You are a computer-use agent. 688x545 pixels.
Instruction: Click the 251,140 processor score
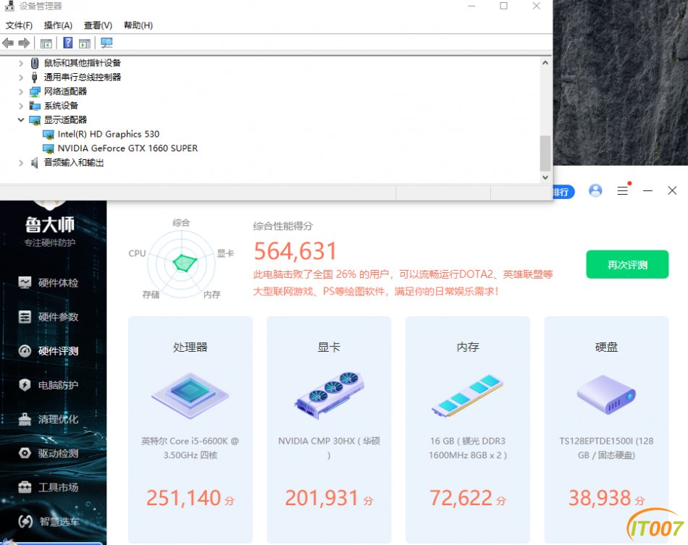(183, 498)
